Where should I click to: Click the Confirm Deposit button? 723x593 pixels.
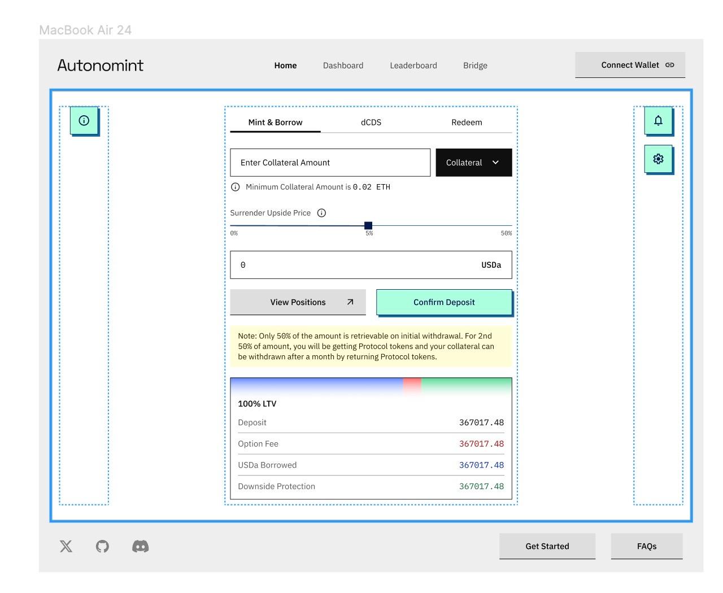444,302
